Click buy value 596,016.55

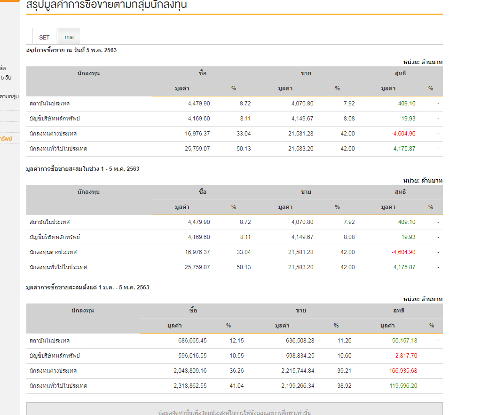pyautogui.click(x=192, y=355)
